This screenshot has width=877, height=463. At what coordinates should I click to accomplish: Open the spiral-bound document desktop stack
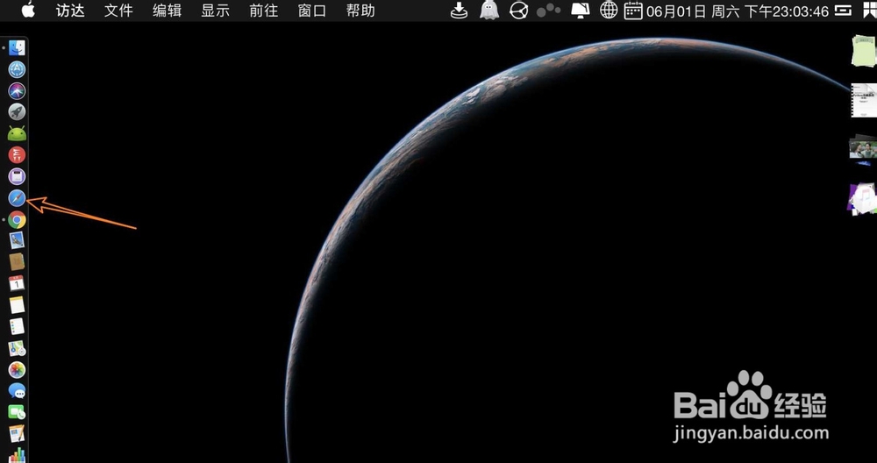[x=864, y=101]
